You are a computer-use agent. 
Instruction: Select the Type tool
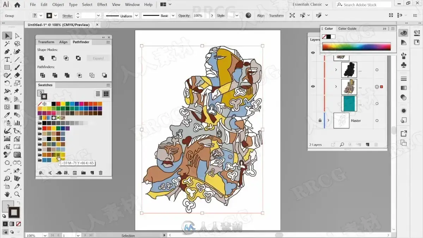(7, 60)
